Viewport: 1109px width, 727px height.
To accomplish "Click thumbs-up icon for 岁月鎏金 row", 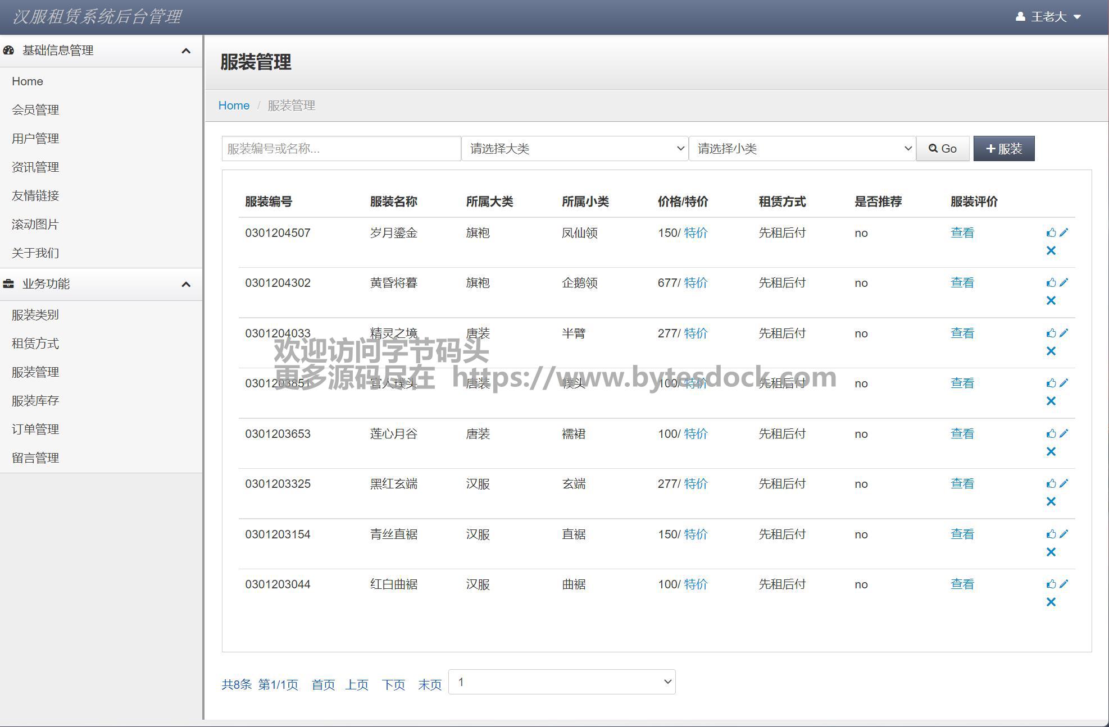I will [1051, 232].
